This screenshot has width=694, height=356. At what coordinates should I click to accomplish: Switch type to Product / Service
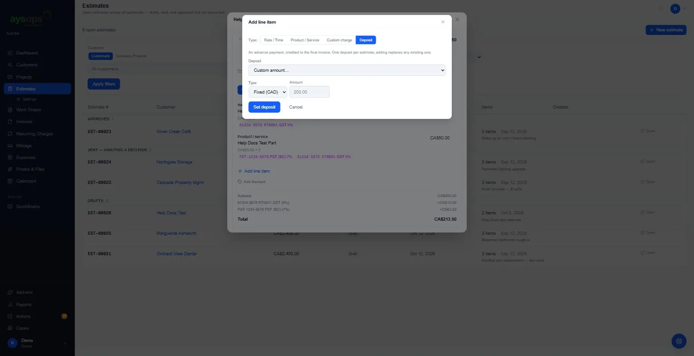pyautogui.click(x=305, y=40)
